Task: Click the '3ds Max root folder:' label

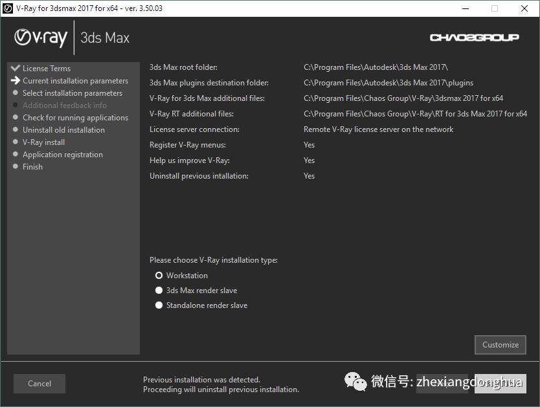Action: (x=183, y=67)
